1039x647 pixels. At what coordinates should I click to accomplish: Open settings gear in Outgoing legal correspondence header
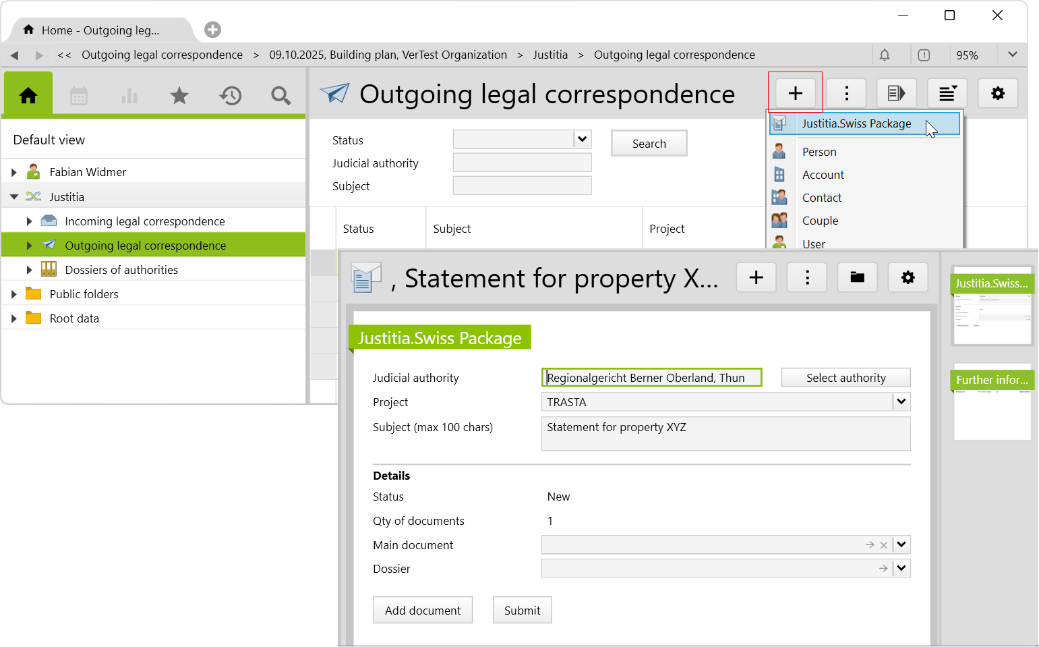998,93
